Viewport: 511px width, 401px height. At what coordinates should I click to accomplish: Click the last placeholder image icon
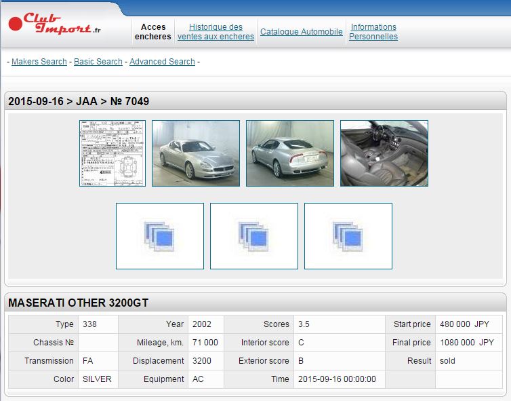click(348, 236)
